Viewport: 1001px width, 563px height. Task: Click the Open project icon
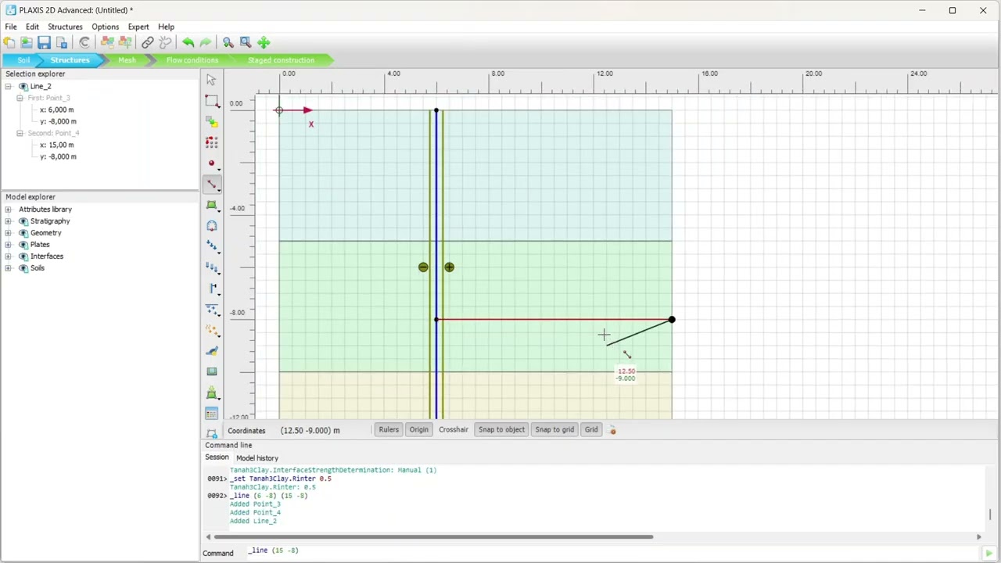[x=27, y=42]
